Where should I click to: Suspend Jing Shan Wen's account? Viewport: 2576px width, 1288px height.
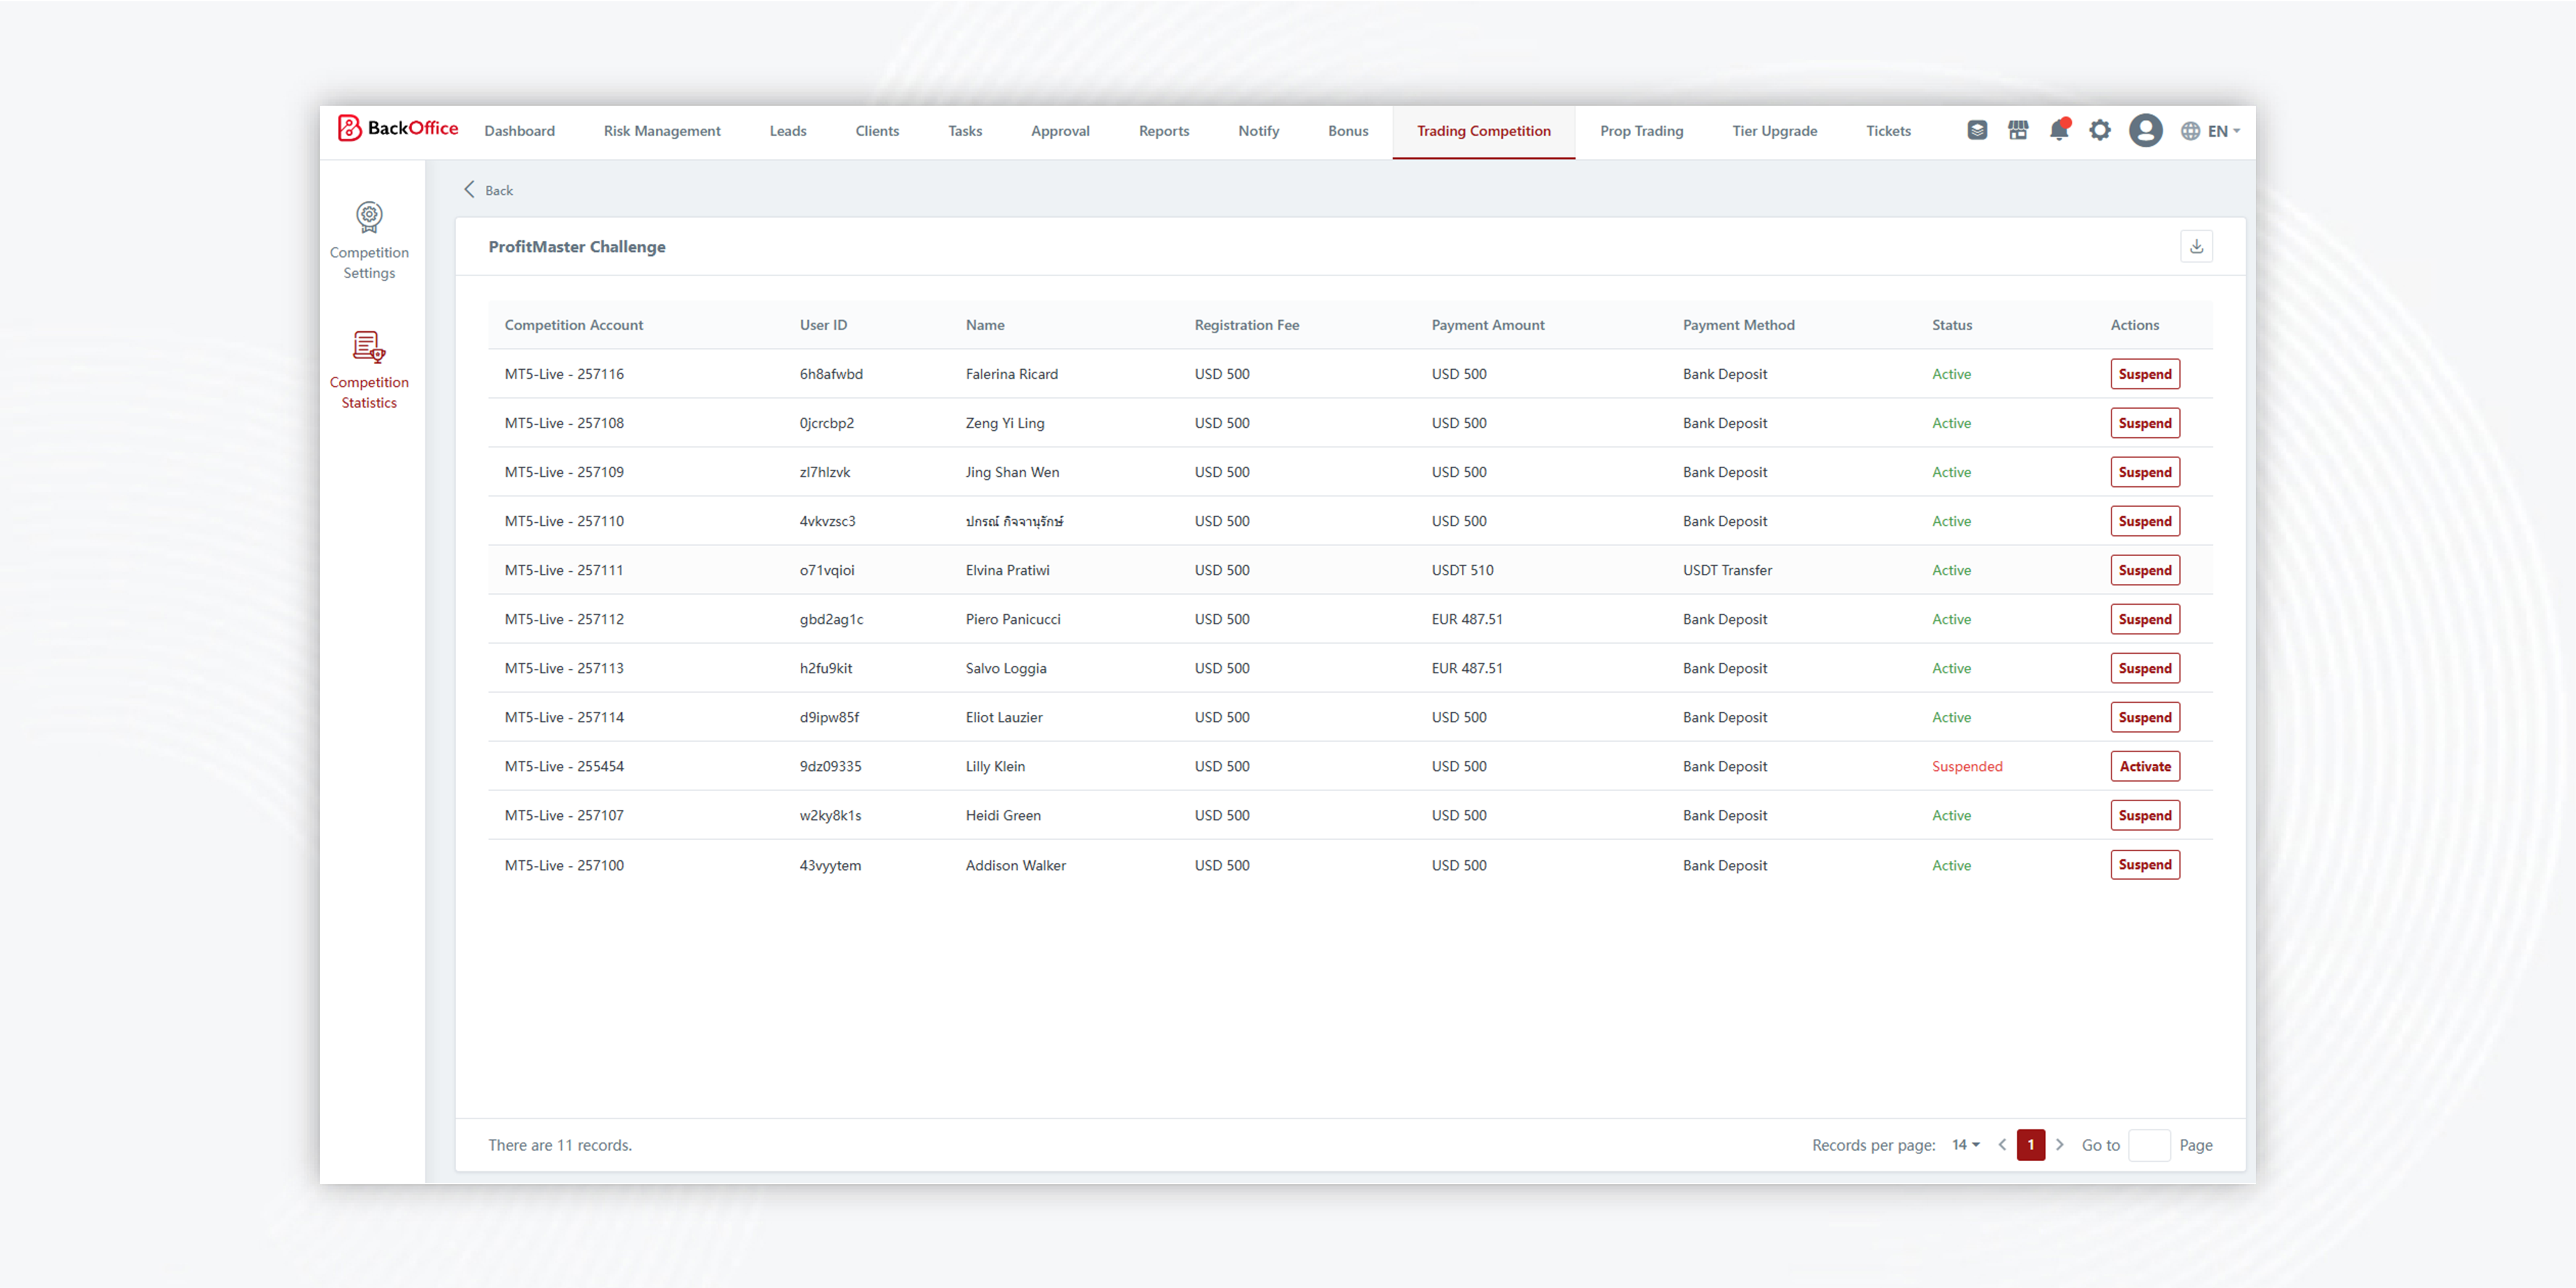2145,472
